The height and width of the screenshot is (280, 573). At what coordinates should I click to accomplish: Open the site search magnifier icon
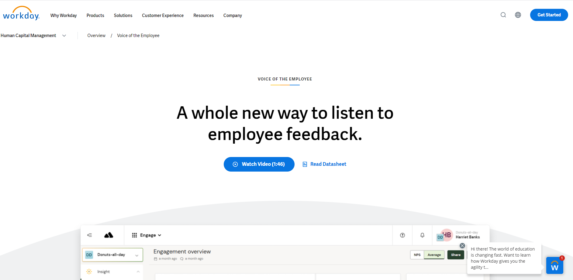(x=503, y=15)
